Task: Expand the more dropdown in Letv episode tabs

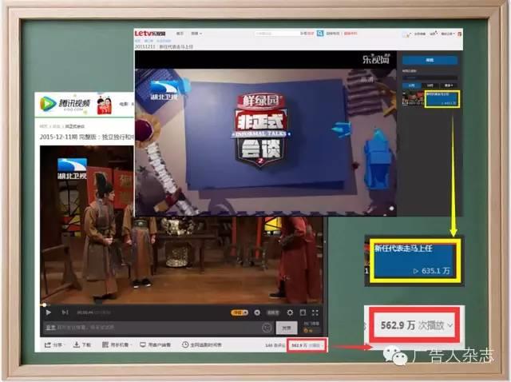Action: pos(449,86)
